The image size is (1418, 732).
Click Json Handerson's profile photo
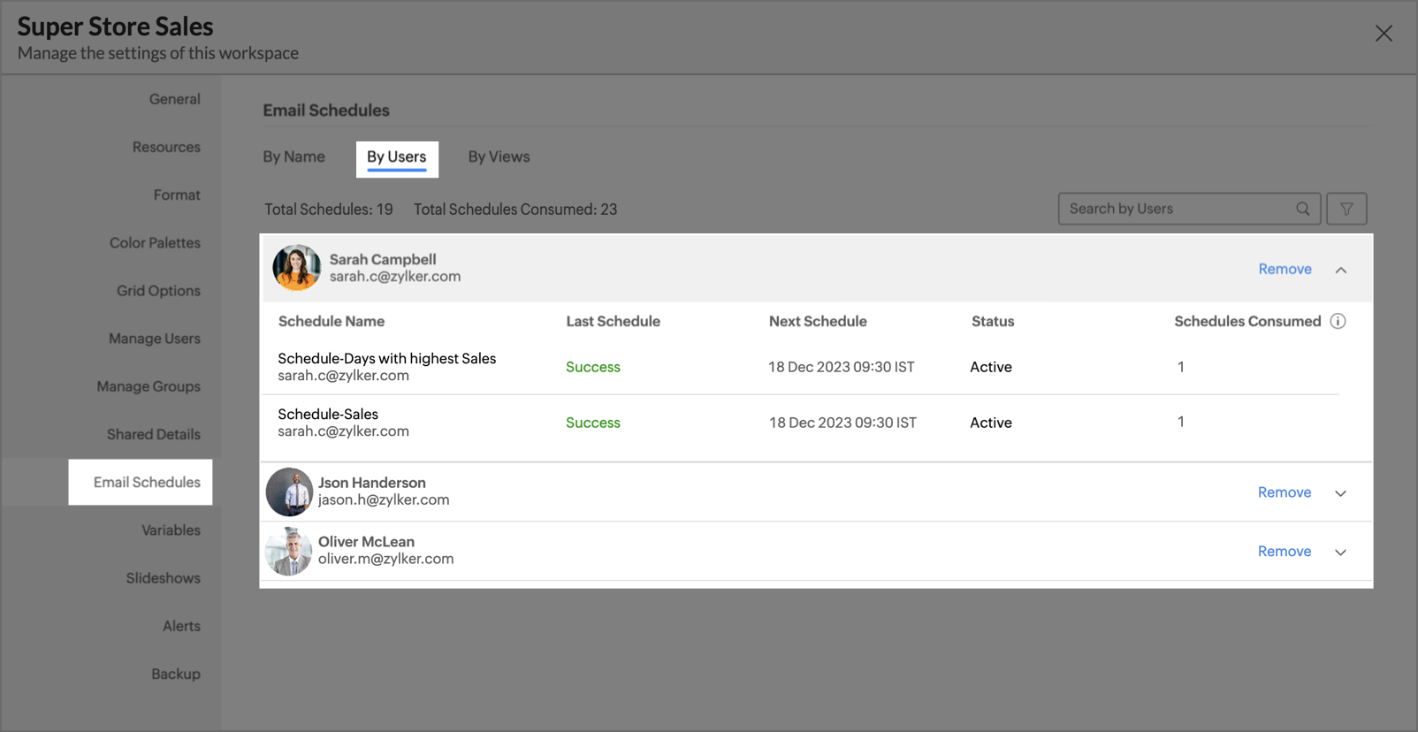[x=289, y=492]
